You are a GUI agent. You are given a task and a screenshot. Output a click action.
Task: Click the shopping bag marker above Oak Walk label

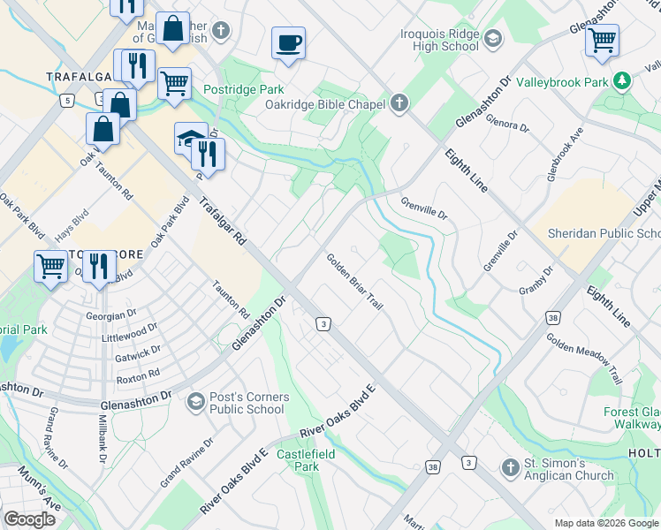[103, 129]
